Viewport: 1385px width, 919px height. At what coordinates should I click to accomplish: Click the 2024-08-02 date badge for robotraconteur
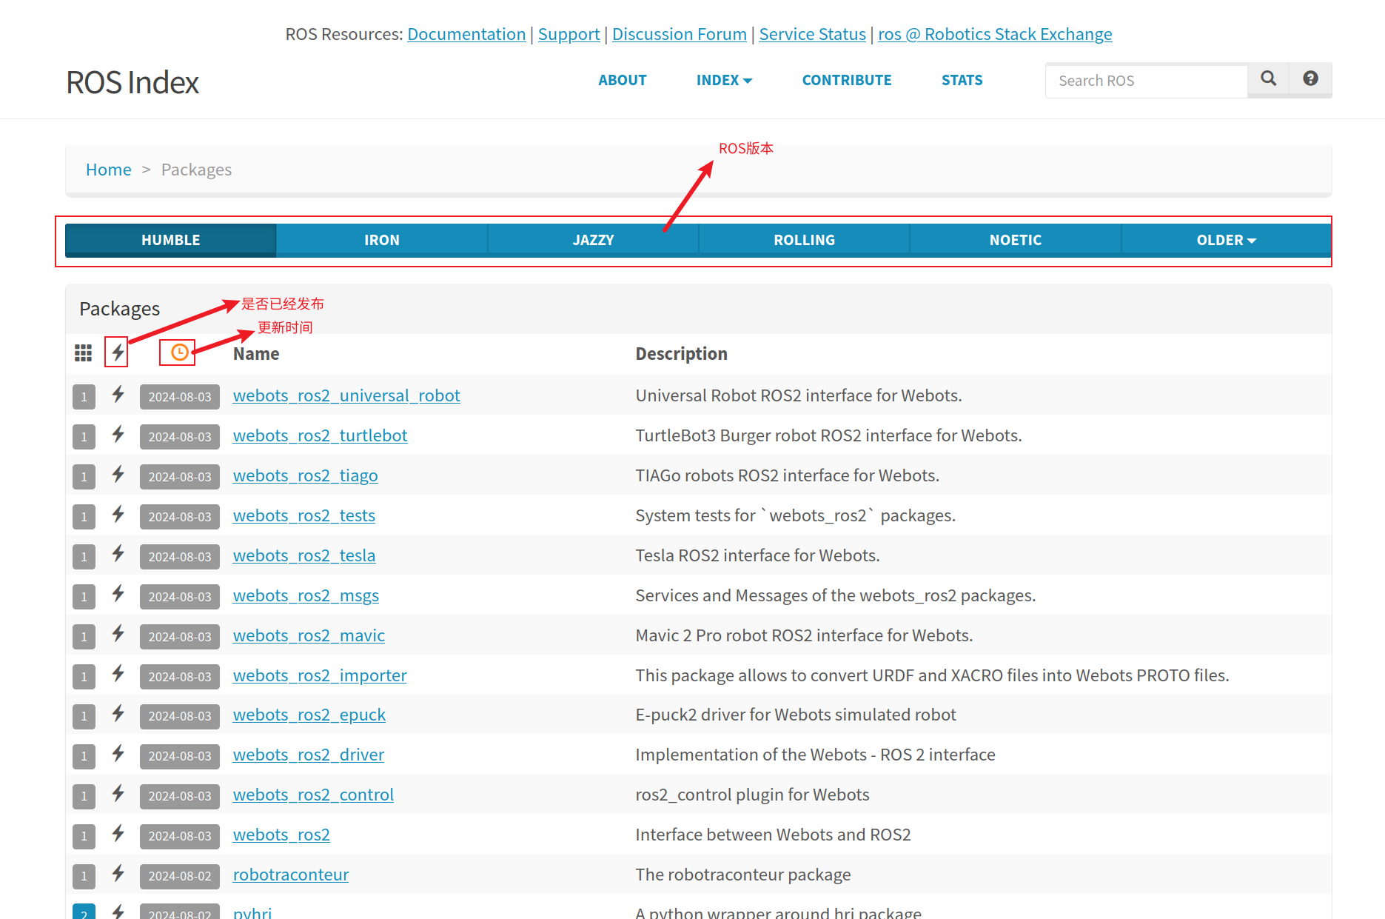(x=180, y=876)
